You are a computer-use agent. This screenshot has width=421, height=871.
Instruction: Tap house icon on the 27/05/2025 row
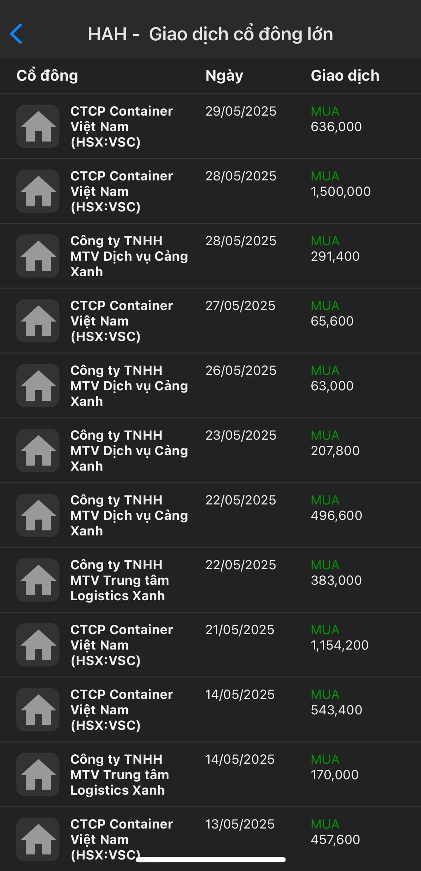(38, 321)
